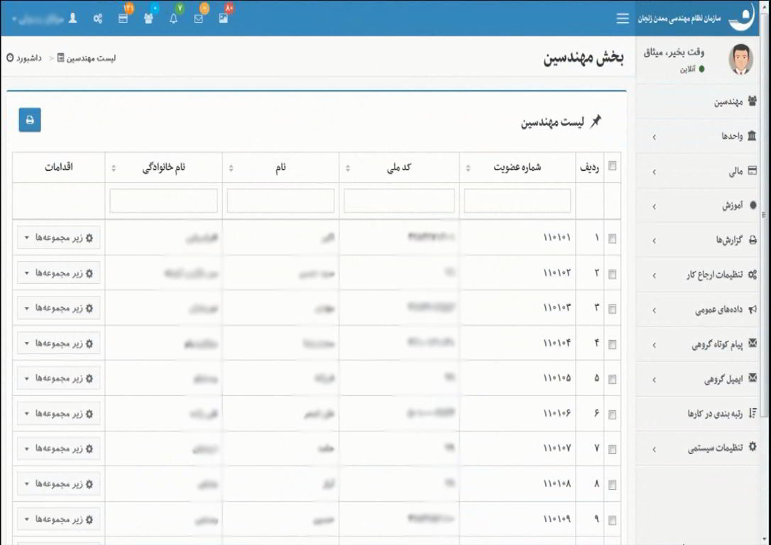Screen dimensions: 771x545
Task: Check the checkbox for row 110101
Action: click(x=612, y=239)
